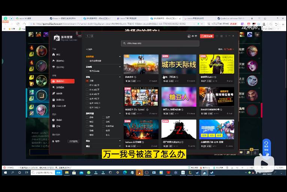The image size is (287, 192).
Task: Click the blue search button in taskbar
Action: coord(58,173)
